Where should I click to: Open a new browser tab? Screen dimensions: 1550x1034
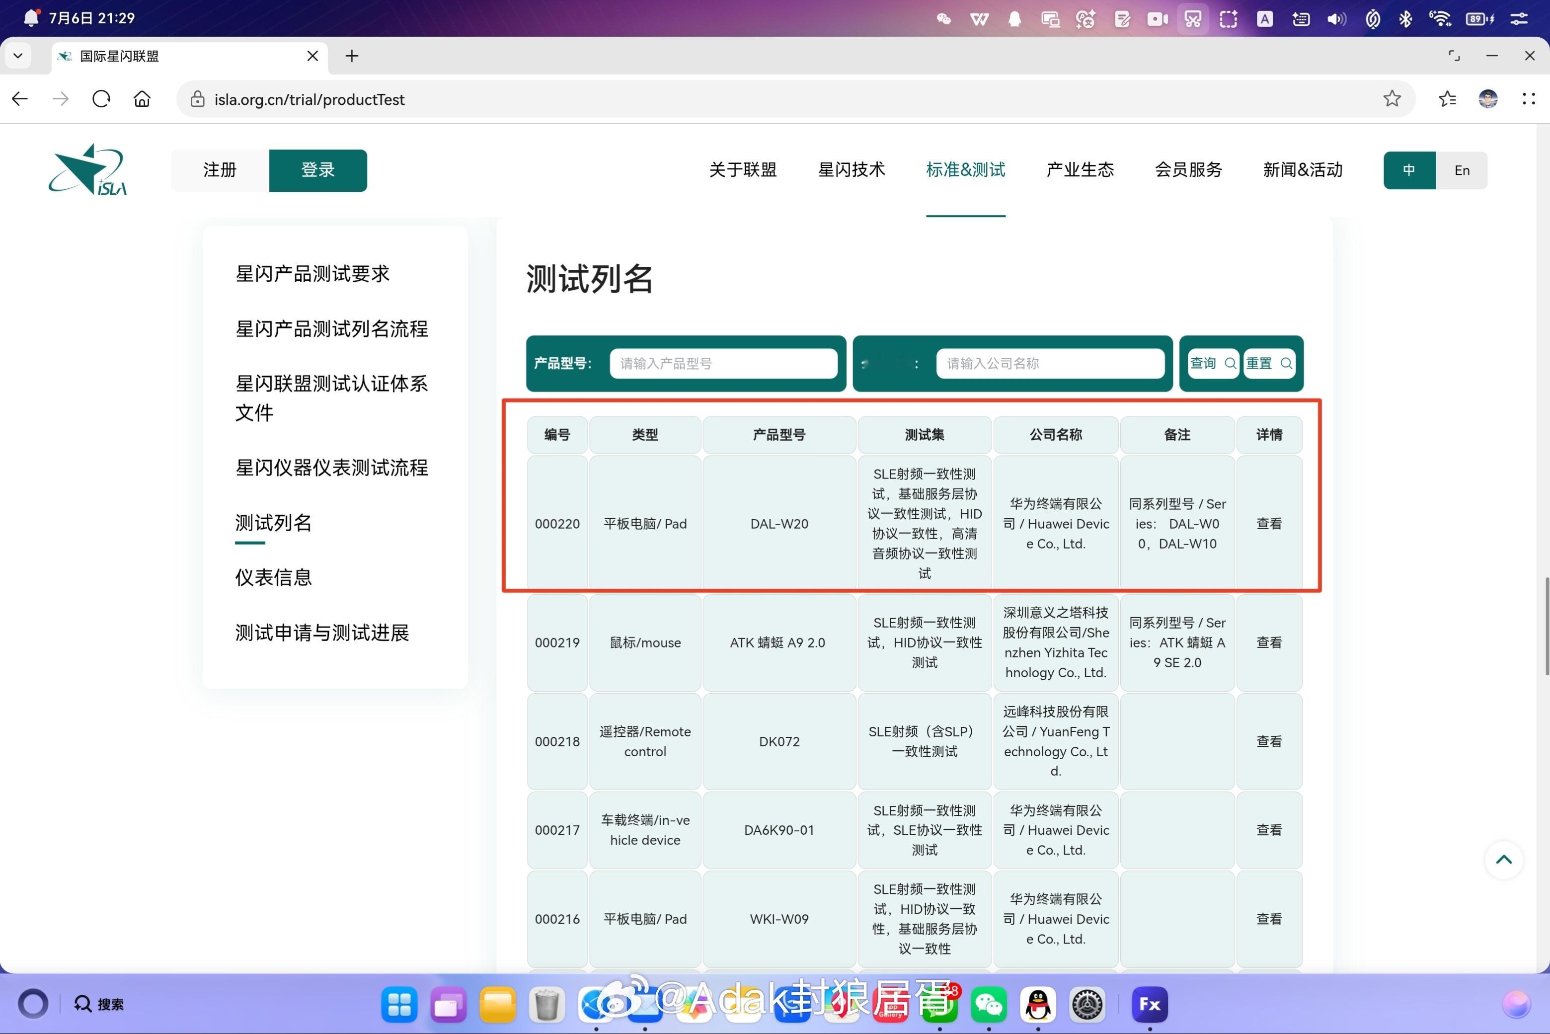[x=351, y=56]
